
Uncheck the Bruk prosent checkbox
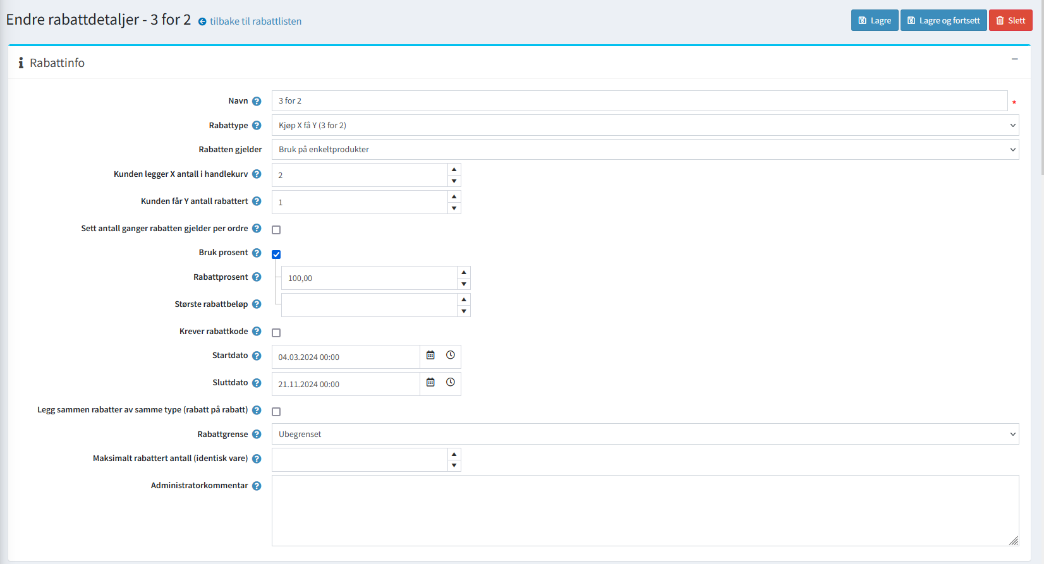coord(276,255)
